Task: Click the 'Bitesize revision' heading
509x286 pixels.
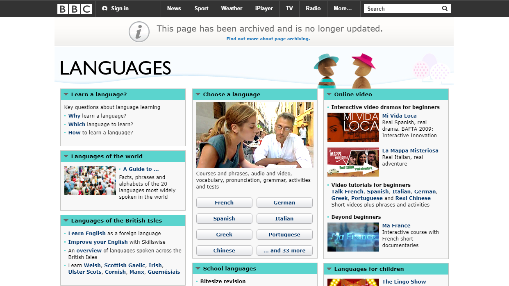Action: [223, 281]
